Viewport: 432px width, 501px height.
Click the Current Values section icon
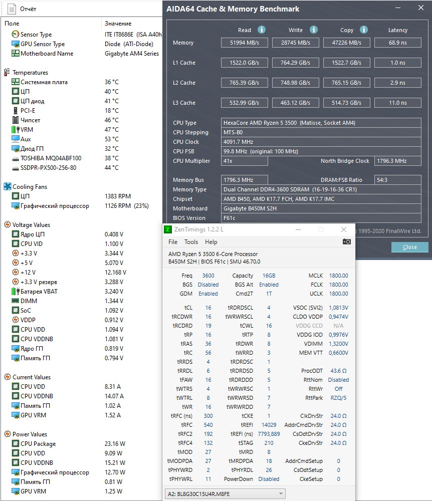[x=7, y=377]
